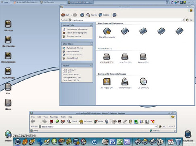Click the green download arrow icon in dock
Image resolution: width=196 pixels, height=146 pixels.
tap(54, 142)
